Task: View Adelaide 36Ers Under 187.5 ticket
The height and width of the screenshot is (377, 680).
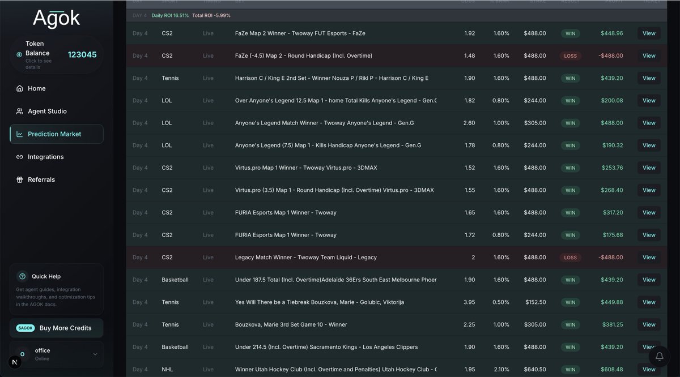Action: coord(649,280)
